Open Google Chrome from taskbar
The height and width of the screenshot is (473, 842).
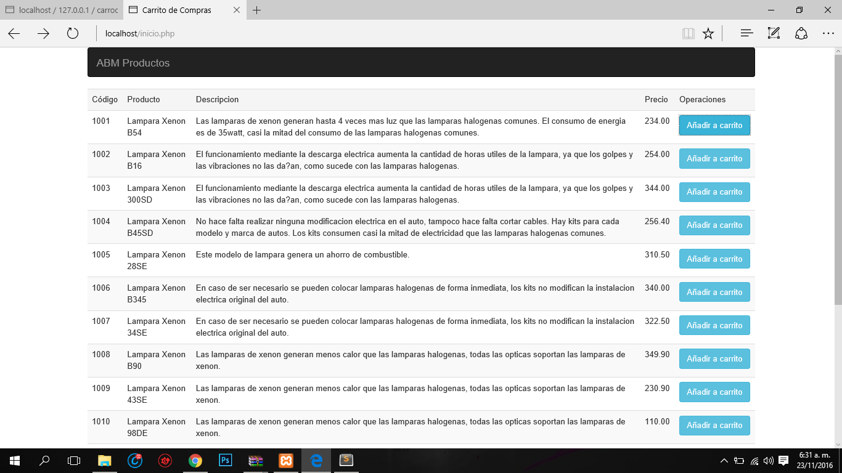point(195,461)
